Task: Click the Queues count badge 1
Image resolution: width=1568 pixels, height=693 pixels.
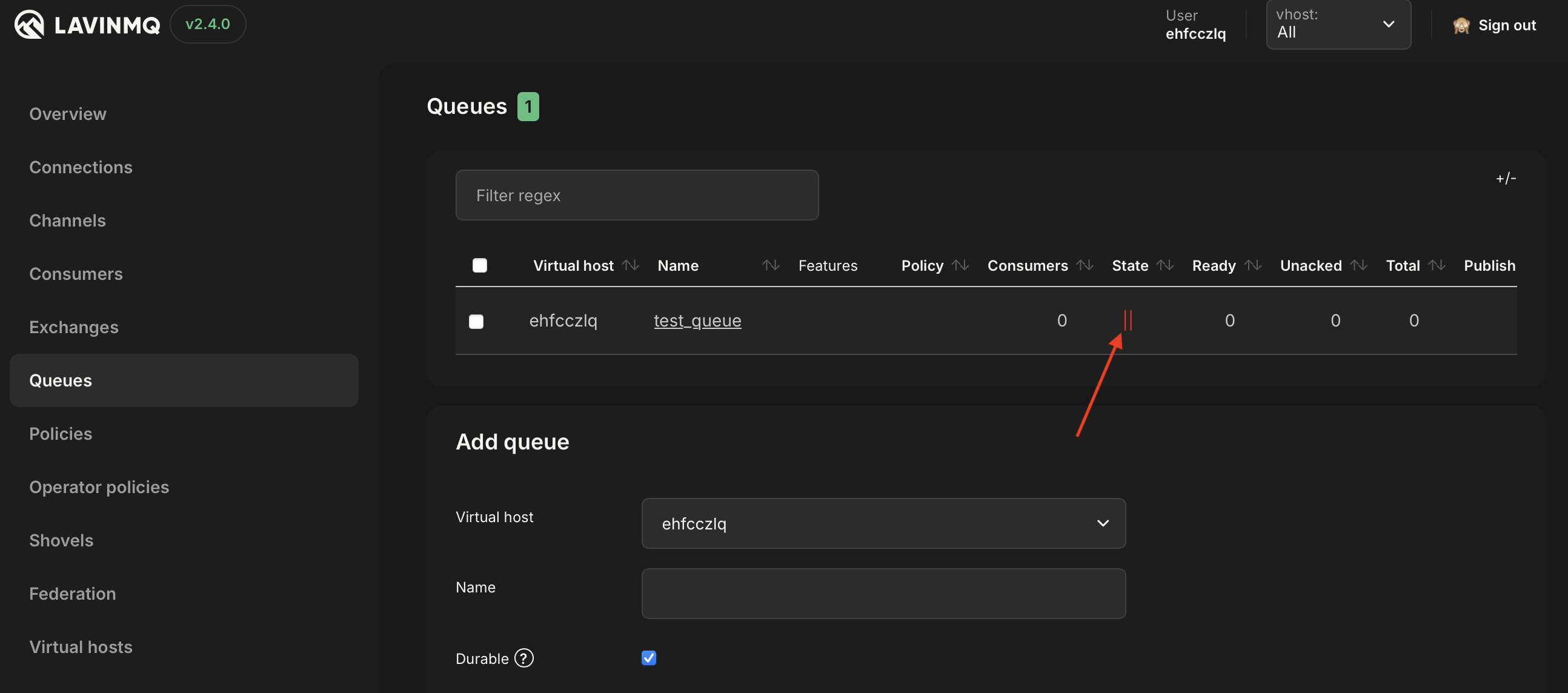Action: pyautogui.click(x=528, y=107)
